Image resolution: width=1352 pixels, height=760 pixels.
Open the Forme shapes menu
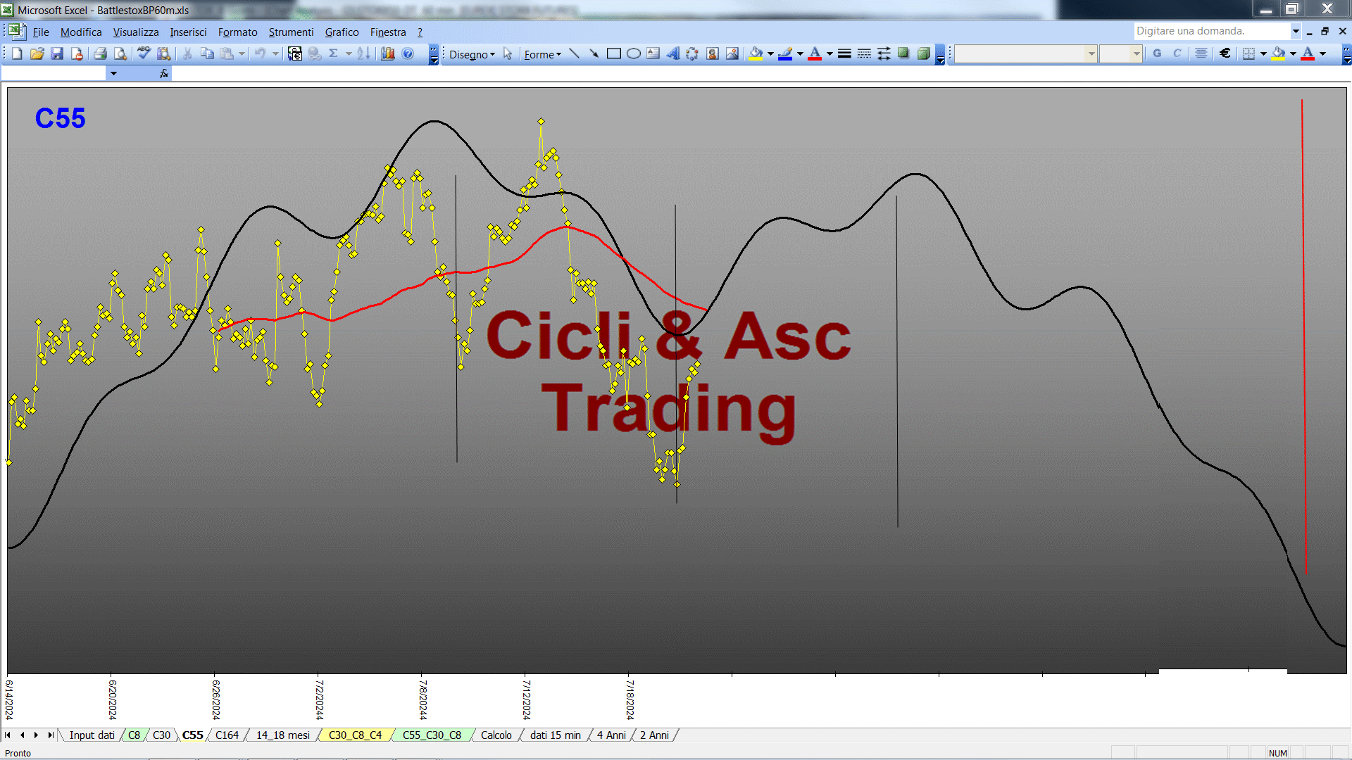[x=542, y=54]
